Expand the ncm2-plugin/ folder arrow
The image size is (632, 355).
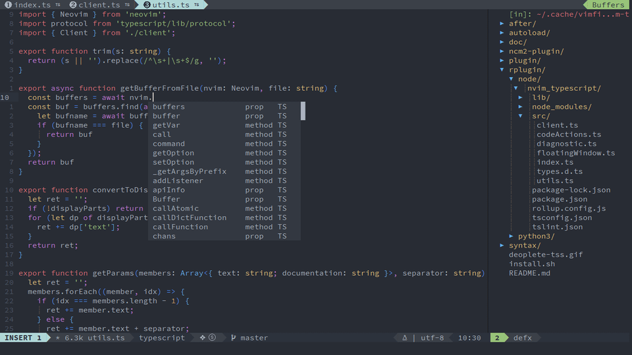pyautogui.click(x=502, y=51)
